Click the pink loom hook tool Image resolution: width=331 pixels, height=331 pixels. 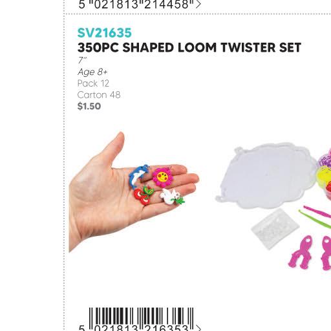317,211
